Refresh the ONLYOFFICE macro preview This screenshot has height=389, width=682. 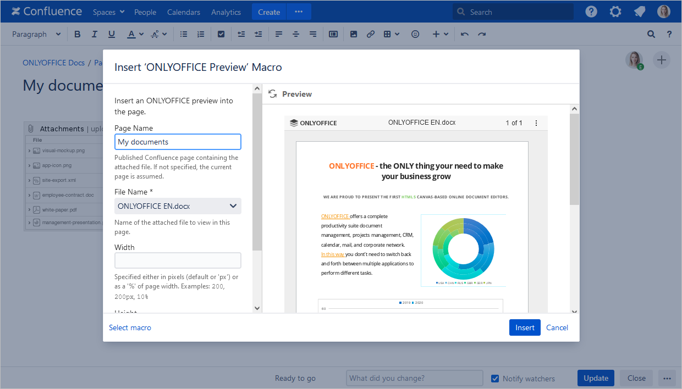point(273,93)
